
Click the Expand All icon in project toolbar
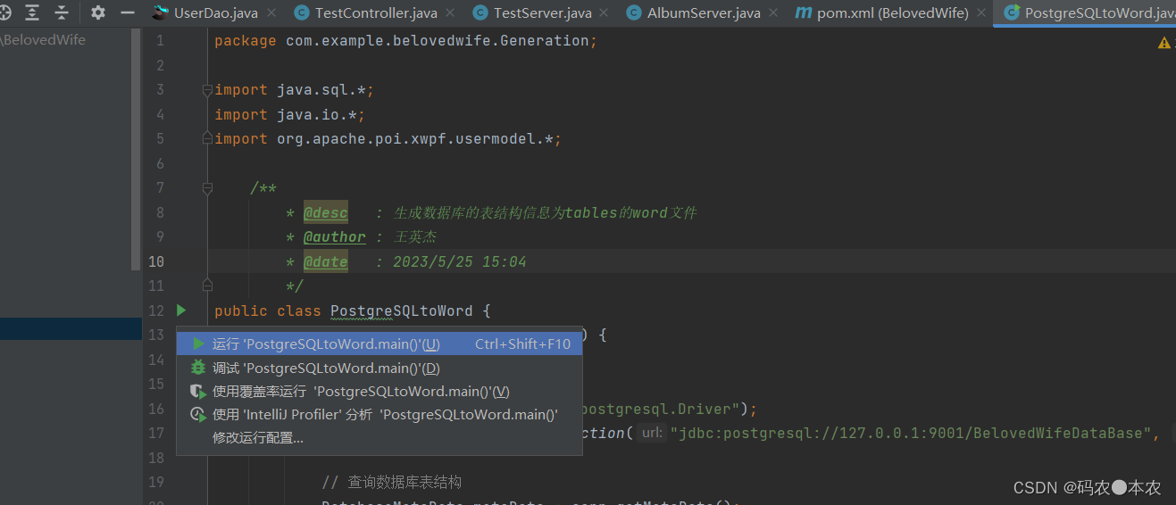pos(32,12)
